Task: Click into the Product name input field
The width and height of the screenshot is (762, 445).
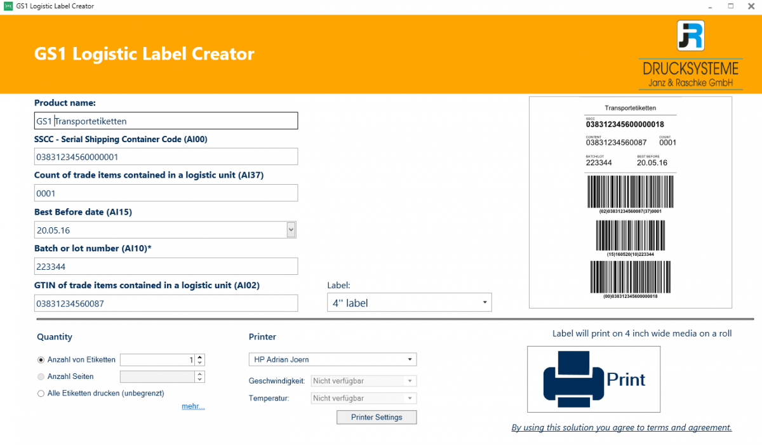Action: [x=165, y=120]
